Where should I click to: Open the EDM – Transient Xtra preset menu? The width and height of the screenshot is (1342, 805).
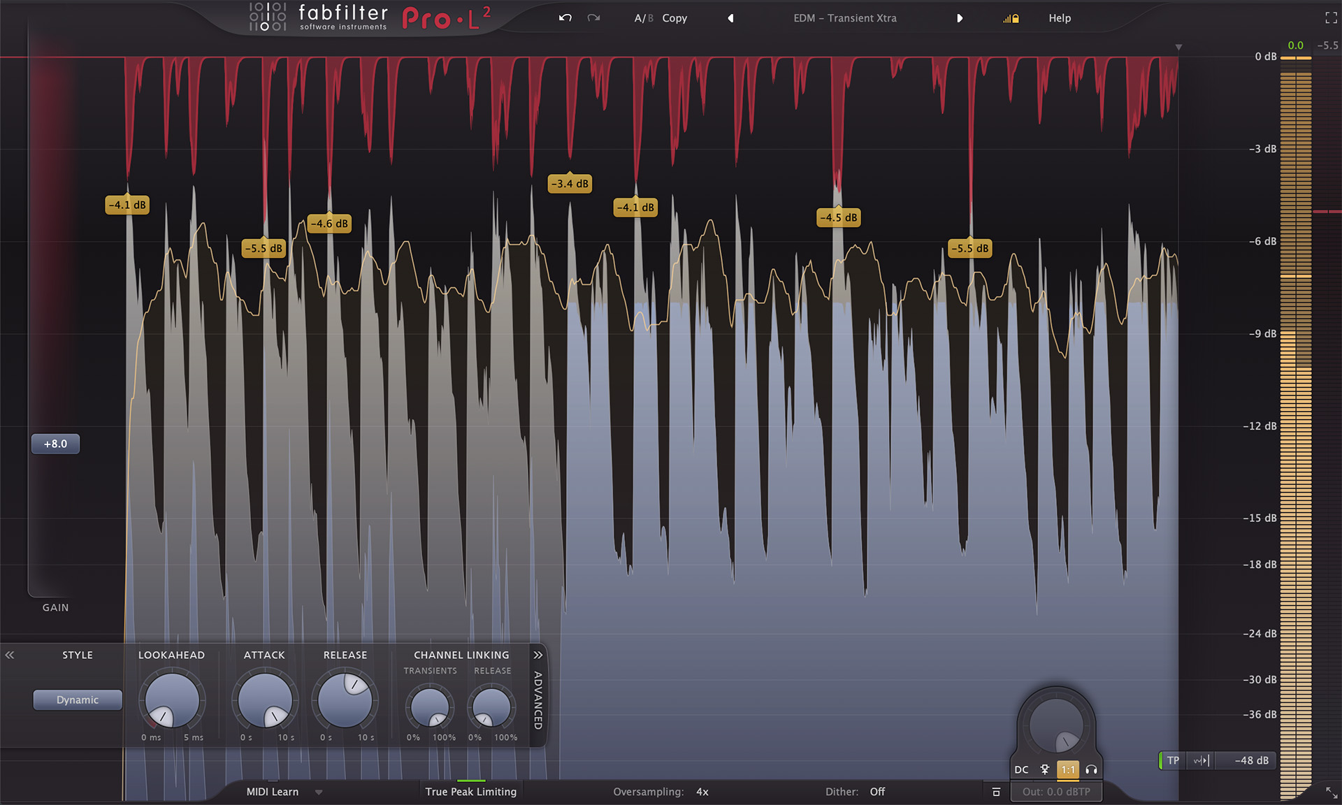tap(844, 18)
